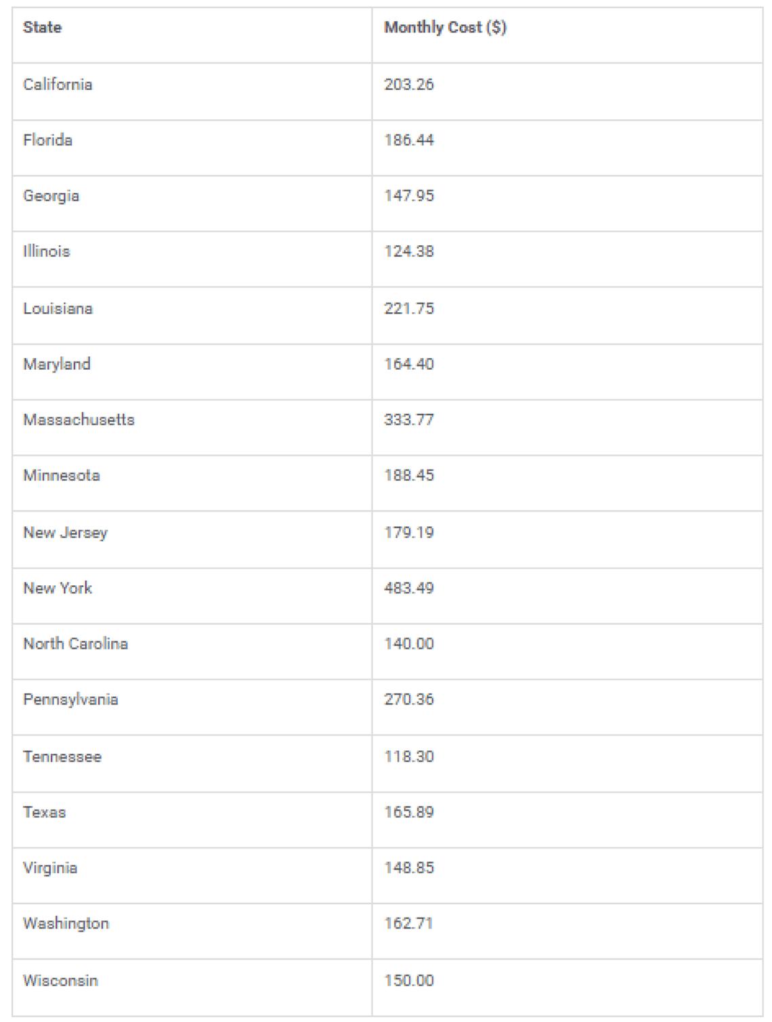Select New York's cost 483.49
This screenshot has height=1022, width=772.
tap(409, 588)
